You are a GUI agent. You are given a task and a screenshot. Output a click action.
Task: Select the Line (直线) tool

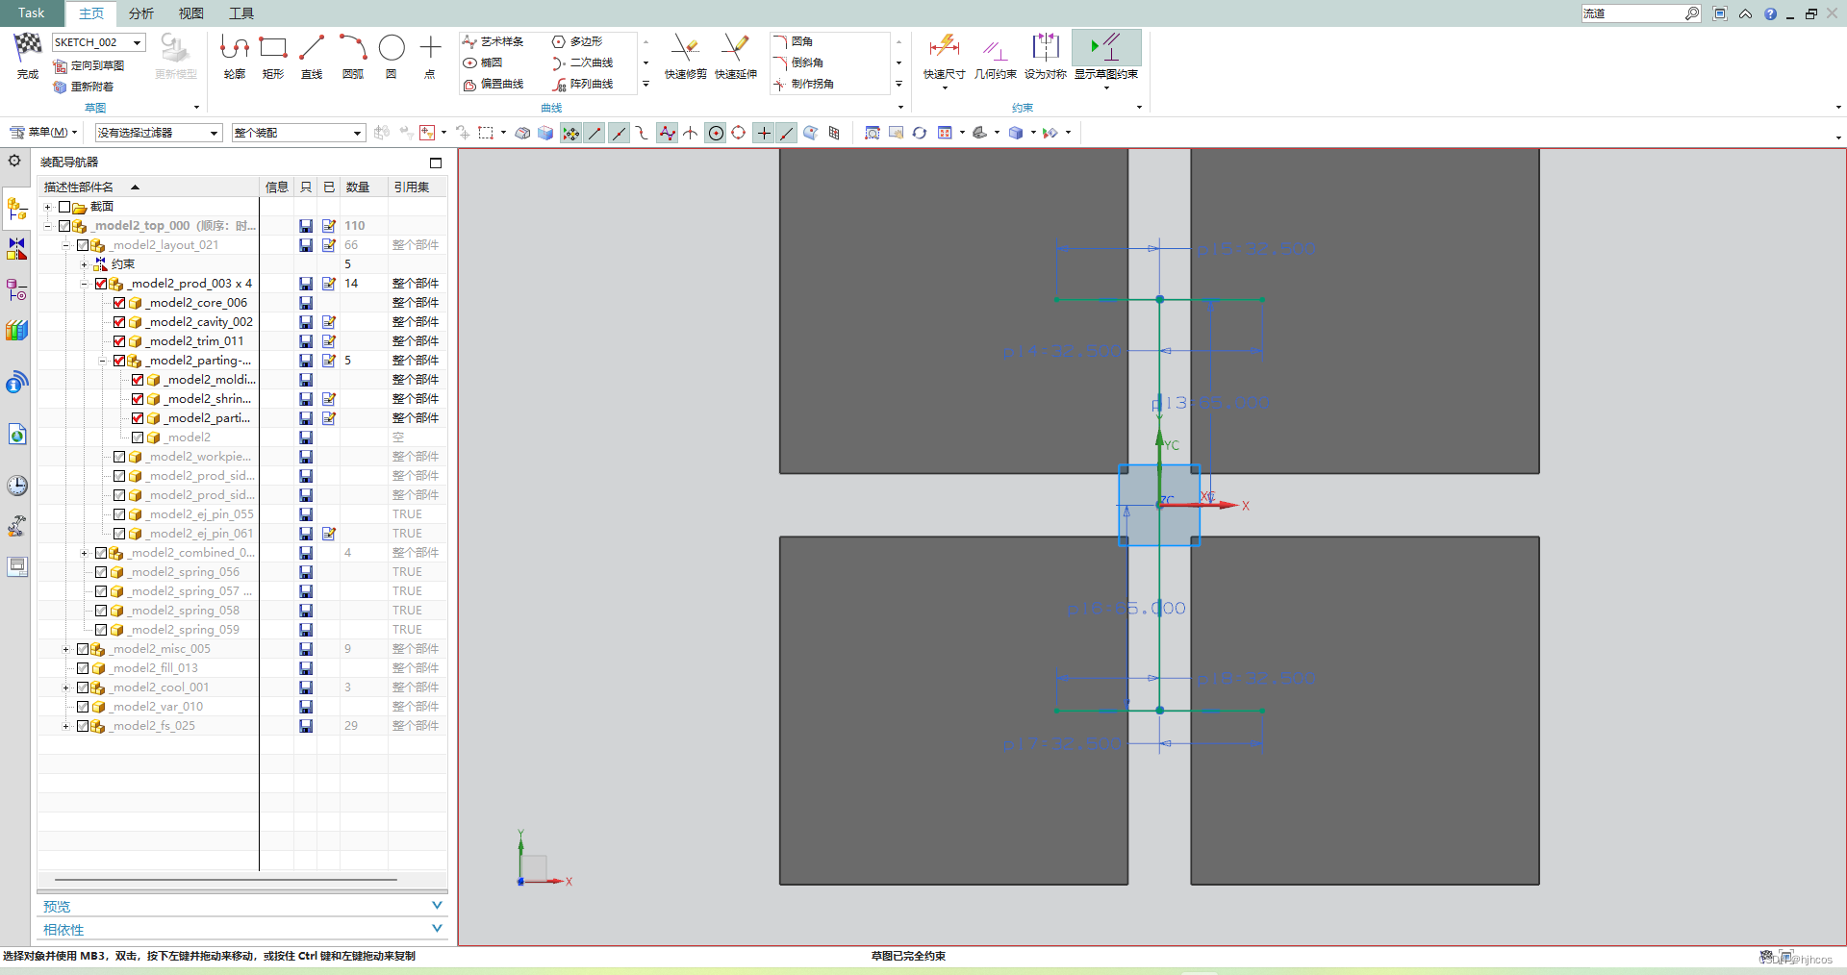(312, 56)
